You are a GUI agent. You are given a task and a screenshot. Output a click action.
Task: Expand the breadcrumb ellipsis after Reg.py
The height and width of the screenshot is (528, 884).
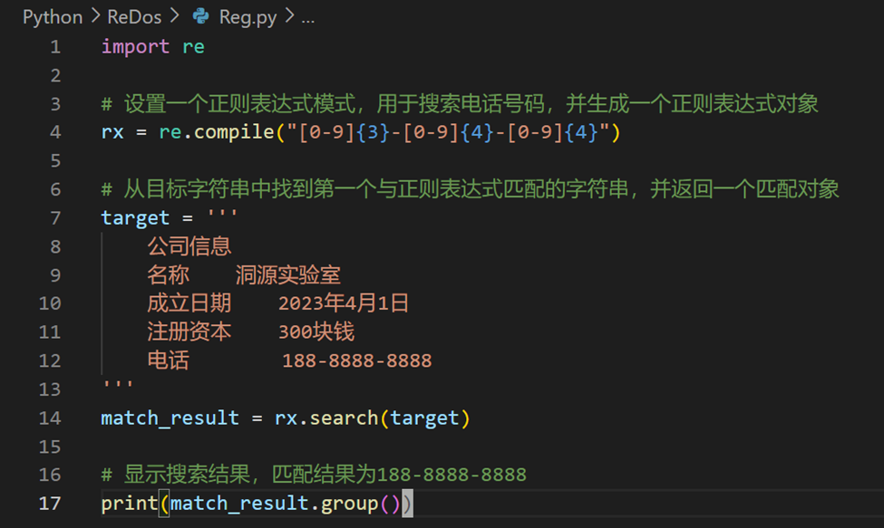coord(307,17)
